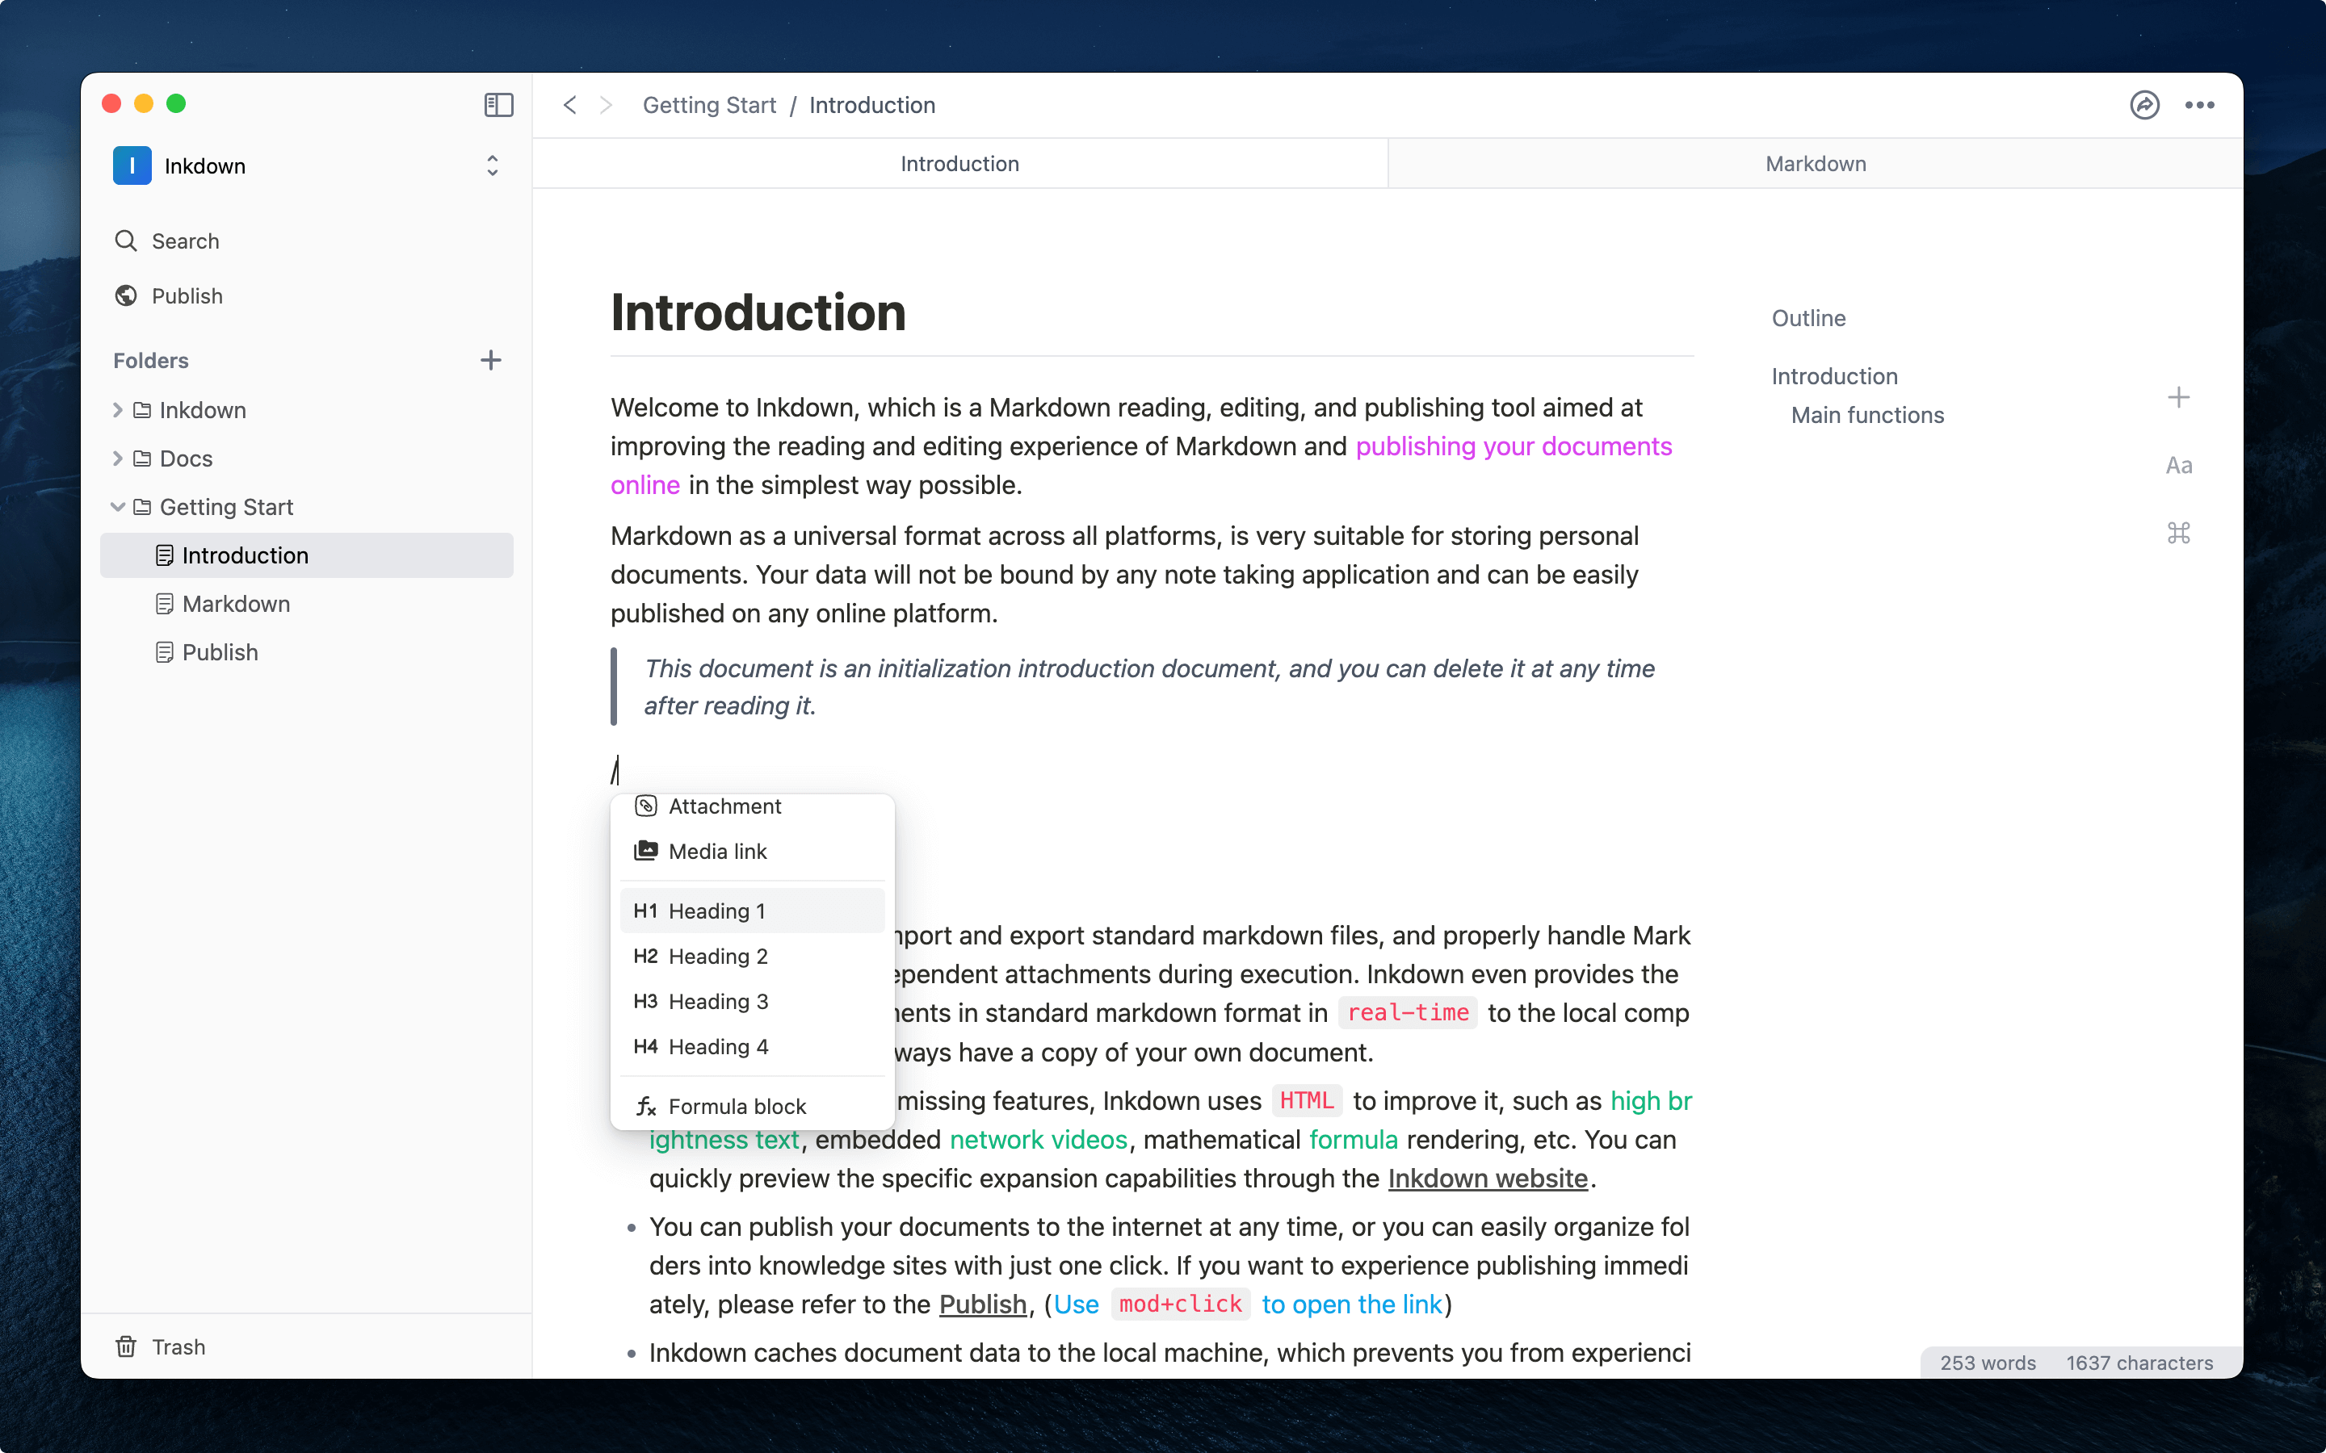Toggle the sidebar panel icon
Viewport: 2326px width, 1453px height.
coord(498,105)
